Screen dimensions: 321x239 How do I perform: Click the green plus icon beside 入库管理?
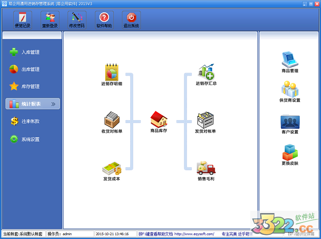coord(14,52)
